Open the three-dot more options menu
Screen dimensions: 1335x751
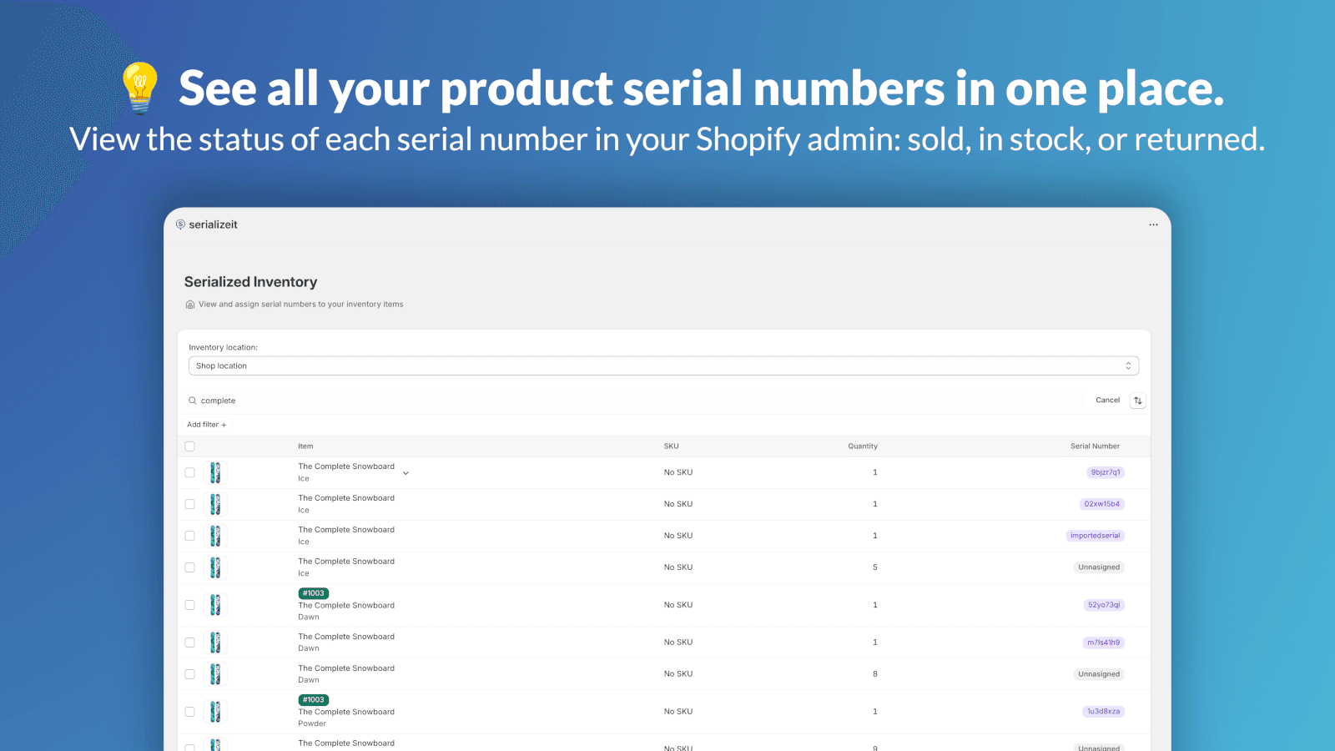pyautogui.click(x=1153, y=224)
